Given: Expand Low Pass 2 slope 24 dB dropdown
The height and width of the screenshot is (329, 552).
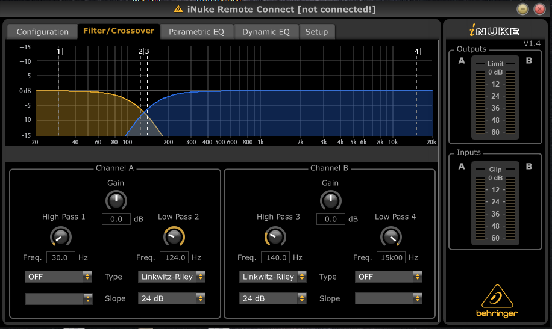Looking at the screenshot, I should pyautogui.click(x=172, y=298).
